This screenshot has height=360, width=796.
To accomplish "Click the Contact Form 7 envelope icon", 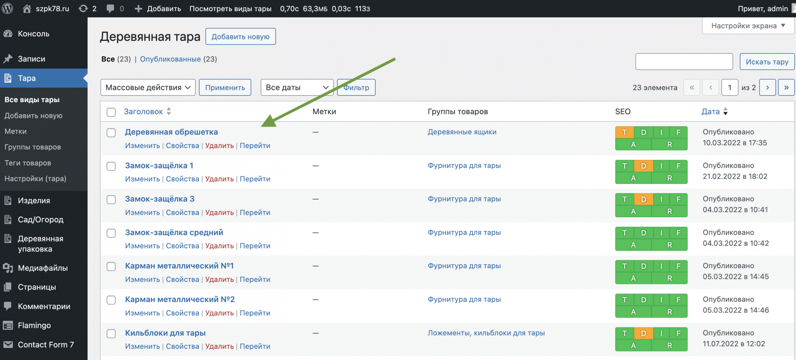I will point(8,345).
